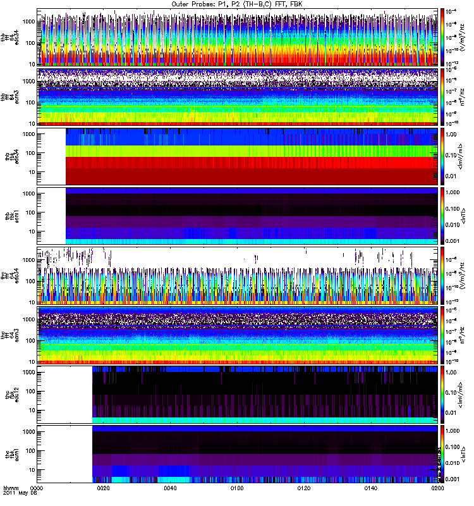Click the 10 y-tick of thc fff scm3 panel
The image size is (474, 506).
pyautogui.click(x=32, y=362)
